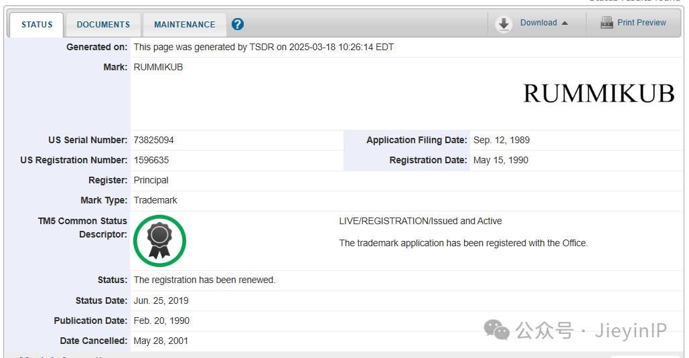Click the Mark value RUMMIKUB text
This screenshot has height=358, width=689.
tap(158, 67)
